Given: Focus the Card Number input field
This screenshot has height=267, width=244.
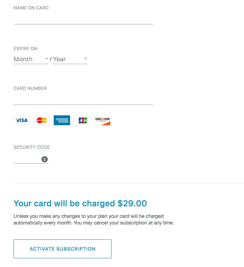Looking at the screenshot, I should pos(83,100).
